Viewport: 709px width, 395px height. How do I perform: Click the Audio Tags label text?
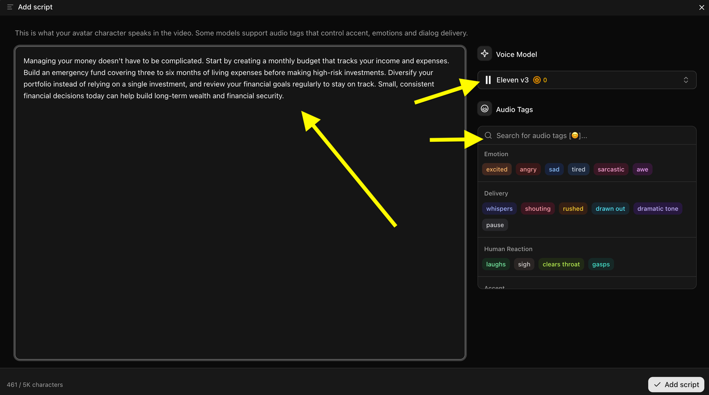pos(515,109)
